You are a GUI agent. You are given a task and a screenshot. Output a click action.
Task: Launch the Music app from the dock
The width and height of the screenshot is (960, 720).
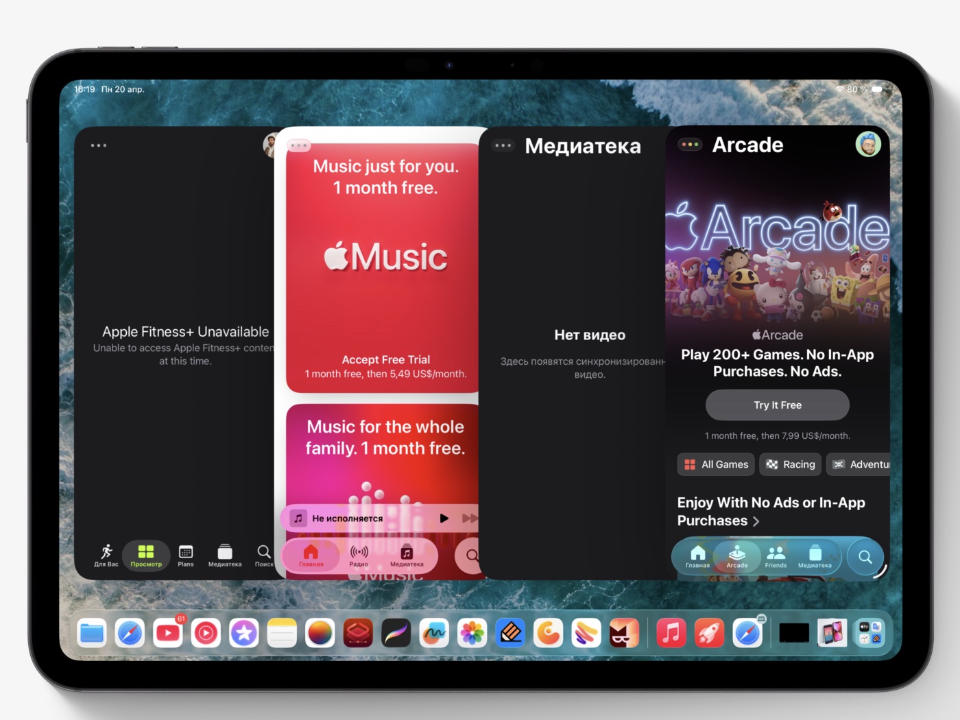click(671, 633)
